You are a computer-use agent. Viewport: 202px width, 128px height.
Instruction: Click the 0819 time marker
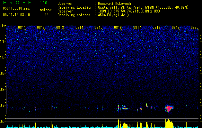click(x=176, y=28)
